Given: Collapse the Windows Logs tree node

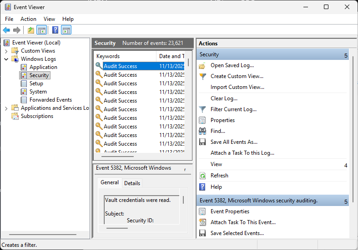Looking at the screenshot, I should tap(6, 59).
